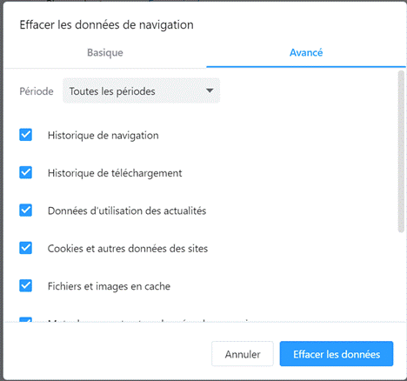407x381 pixels.
Task: Click the 'Fichiers et images en cache' text
Action: click(109, 286)
